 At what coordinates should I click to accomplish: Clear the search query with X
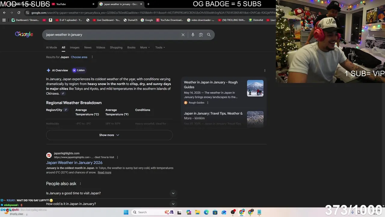pyautogui.click(x=183, y=35)
